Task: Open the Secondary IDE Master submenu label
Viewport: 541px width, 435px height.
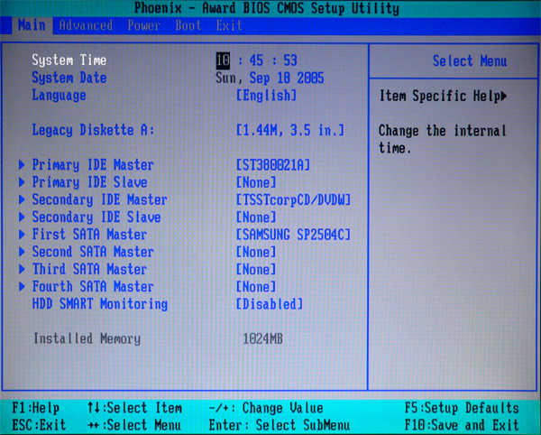Action: [100, 199]
